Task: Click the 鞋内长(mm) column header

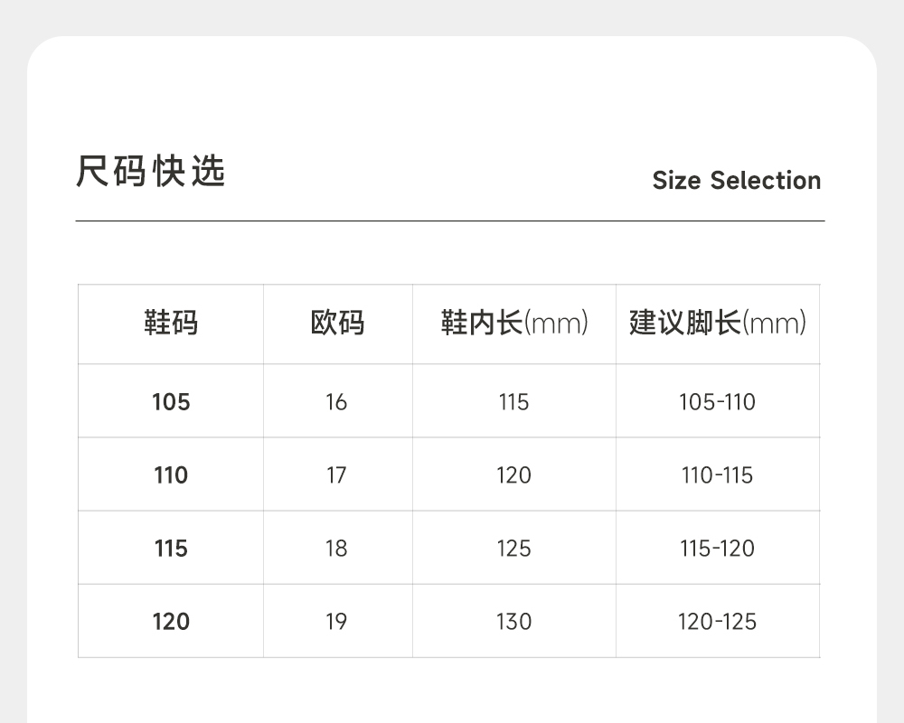Action: [514, 323]
